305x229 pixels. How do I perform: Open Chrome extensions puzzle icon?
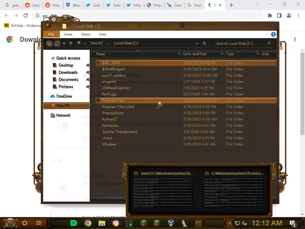point(270,16)
